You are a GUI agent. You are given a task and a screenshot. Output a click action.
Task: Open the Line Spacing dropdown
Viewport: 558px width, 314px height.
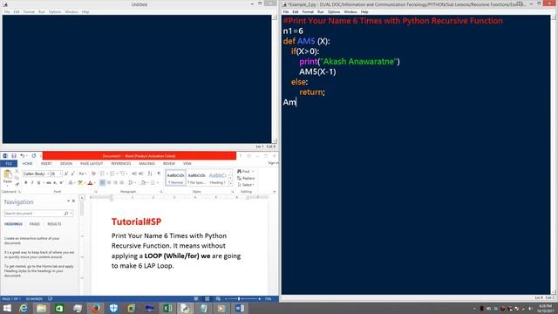point(132,182)
